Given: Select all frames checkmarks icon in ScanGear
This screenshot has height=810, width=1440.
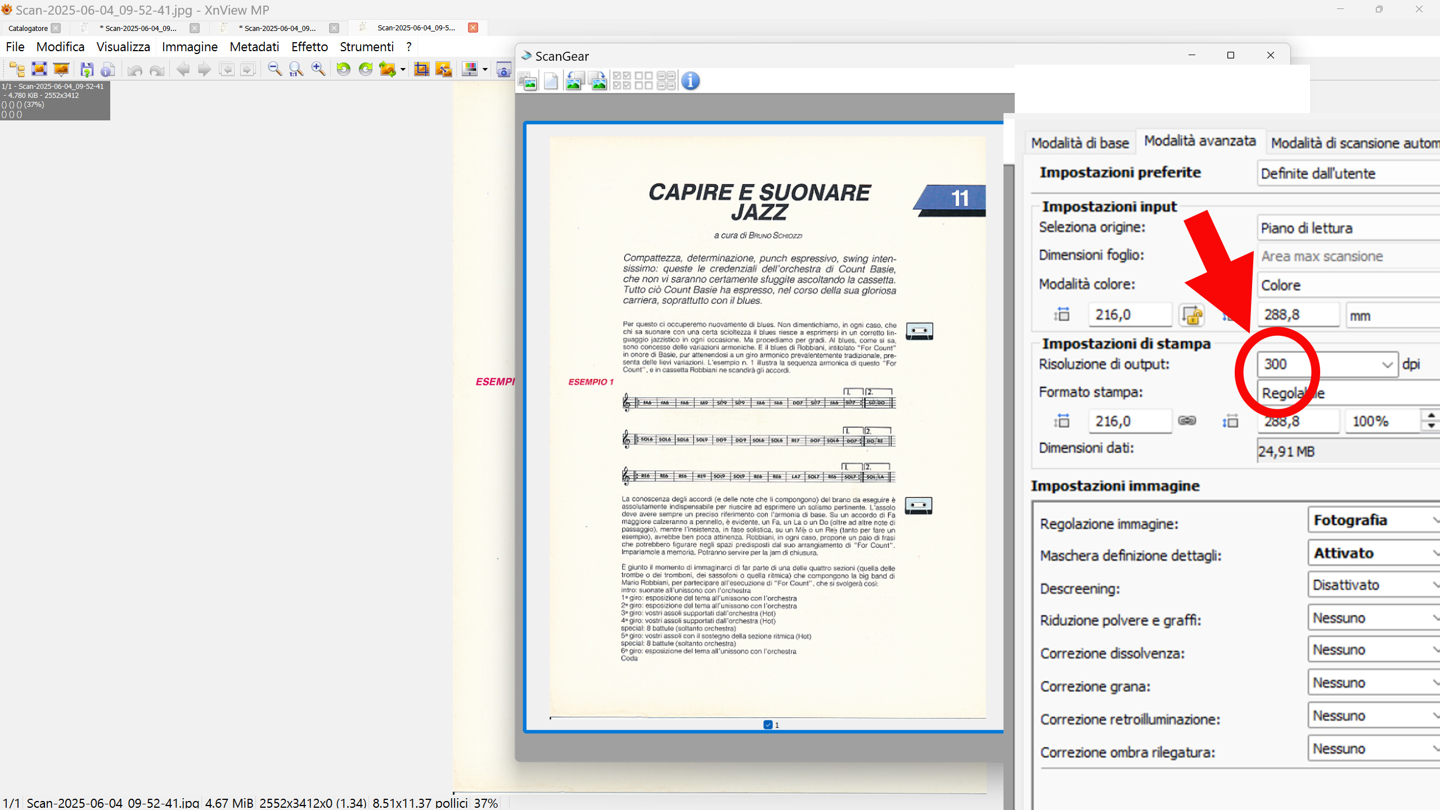Looking at the screenshot, I should click(622, 80).
